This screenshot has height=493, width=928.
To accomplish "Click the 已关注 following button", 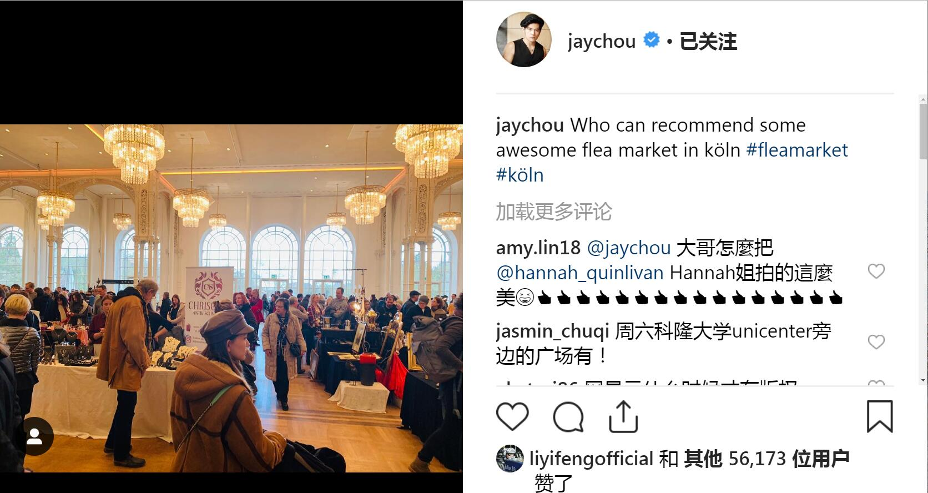I will point(708,42).
